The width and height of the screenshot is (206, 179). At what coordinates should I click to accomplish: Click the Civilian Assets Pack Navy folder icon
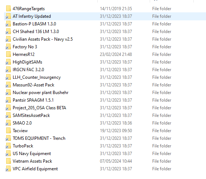(x=8, y=39)
